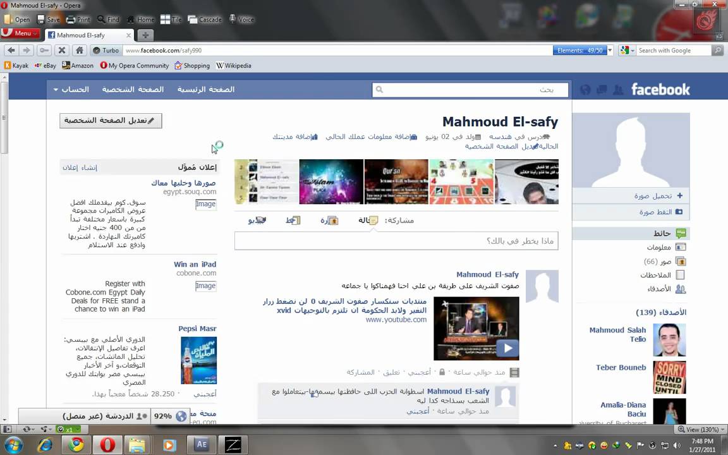
Task: Open the Wikipedia bookmark
Action: (234, 66)
